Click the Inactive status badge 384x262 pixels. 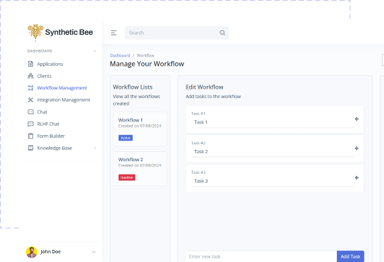pos(127,177)
